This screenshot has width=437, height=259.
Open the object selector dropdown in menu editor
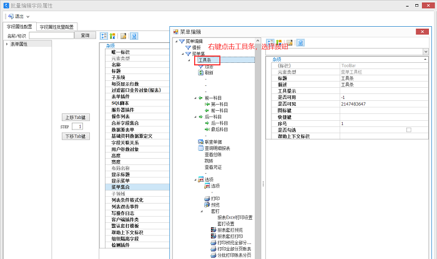(432, 51)
